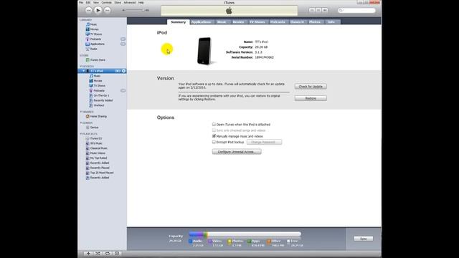Viewport: 459px width, 258px height.
Task: Switch to the Photos tab
Action: coord(315,22)
